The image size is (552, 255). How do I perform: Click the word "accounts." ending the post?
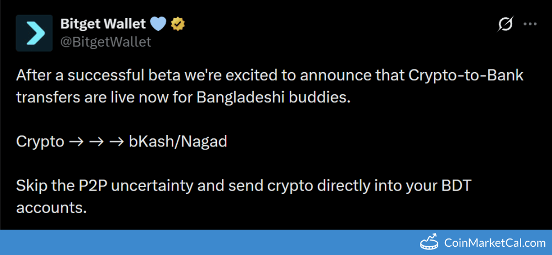click(x=52, y=207)
